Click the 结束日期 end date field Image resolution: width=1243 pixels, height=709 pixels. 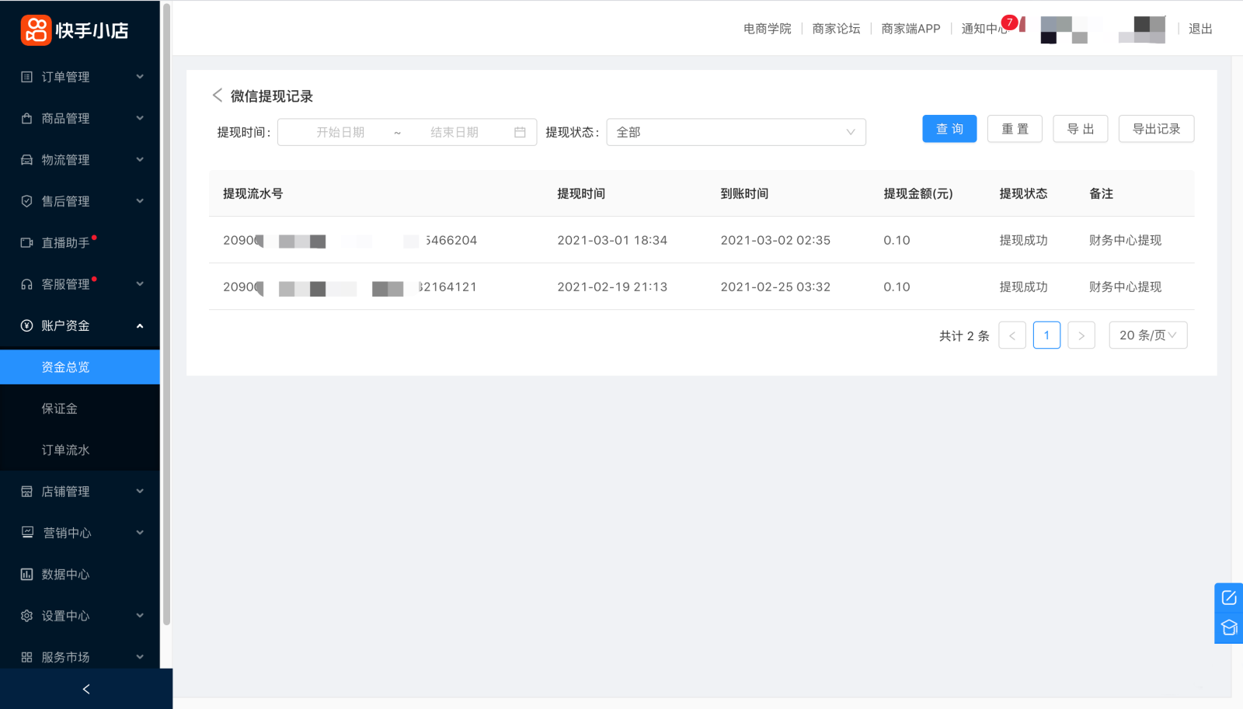454,133
